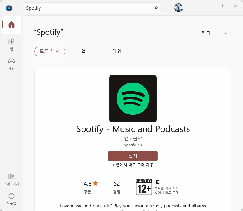Open the Library in sidebar
This screenshot has height=211, width=243.
pyautogui.click(x=12, y=180)
